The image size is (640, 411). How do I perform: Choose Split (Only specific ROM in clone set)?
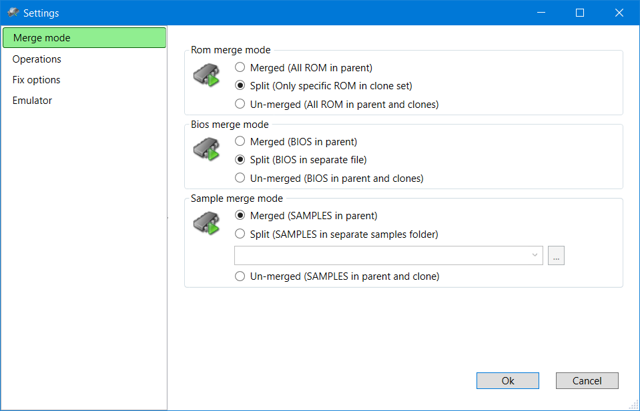(x=240, y=86)
